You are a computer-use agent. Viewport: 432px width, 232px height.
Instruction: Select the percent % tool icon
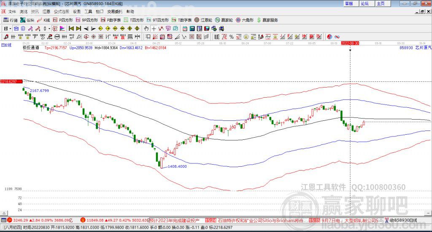click(x=232, y=37)
